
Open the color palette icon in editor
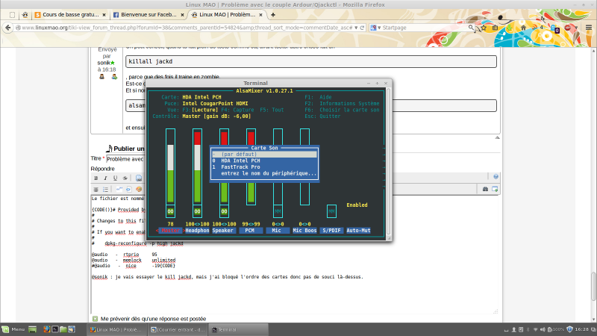[139, 190]
